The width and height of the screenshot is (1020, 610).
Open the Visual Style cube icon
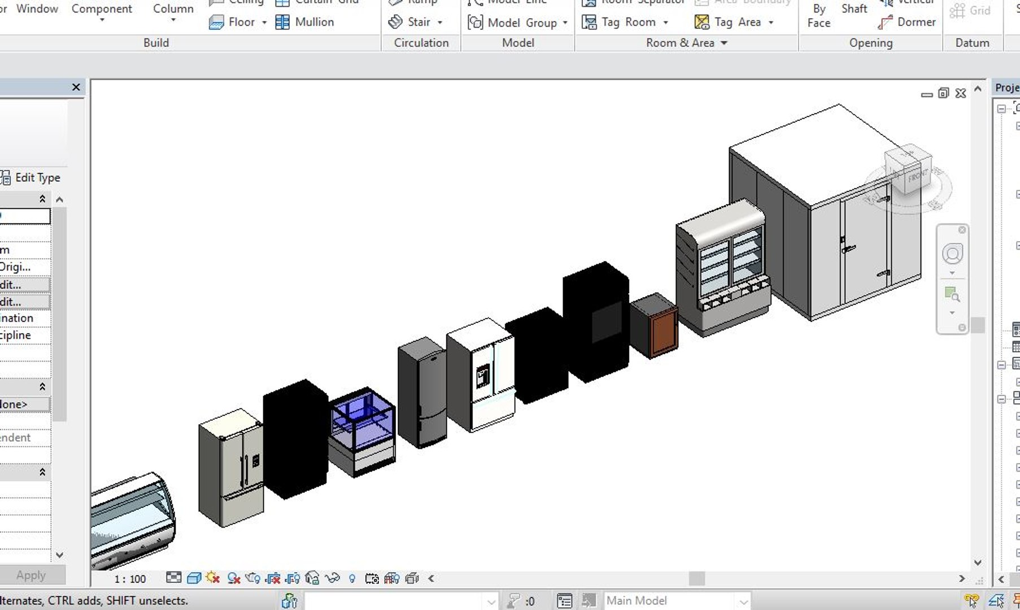tap(194, 578)
